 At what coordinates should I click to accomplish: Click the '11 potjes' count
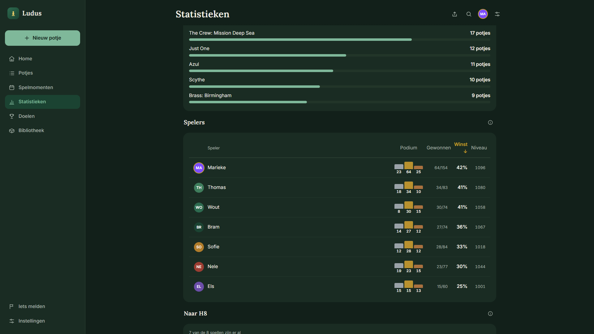click(x=480, y=64)
